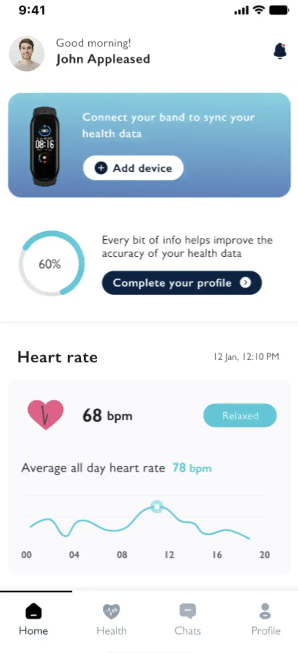Go to the Profile tab
This screenshot has width=298, height=653.
point(266,630)
